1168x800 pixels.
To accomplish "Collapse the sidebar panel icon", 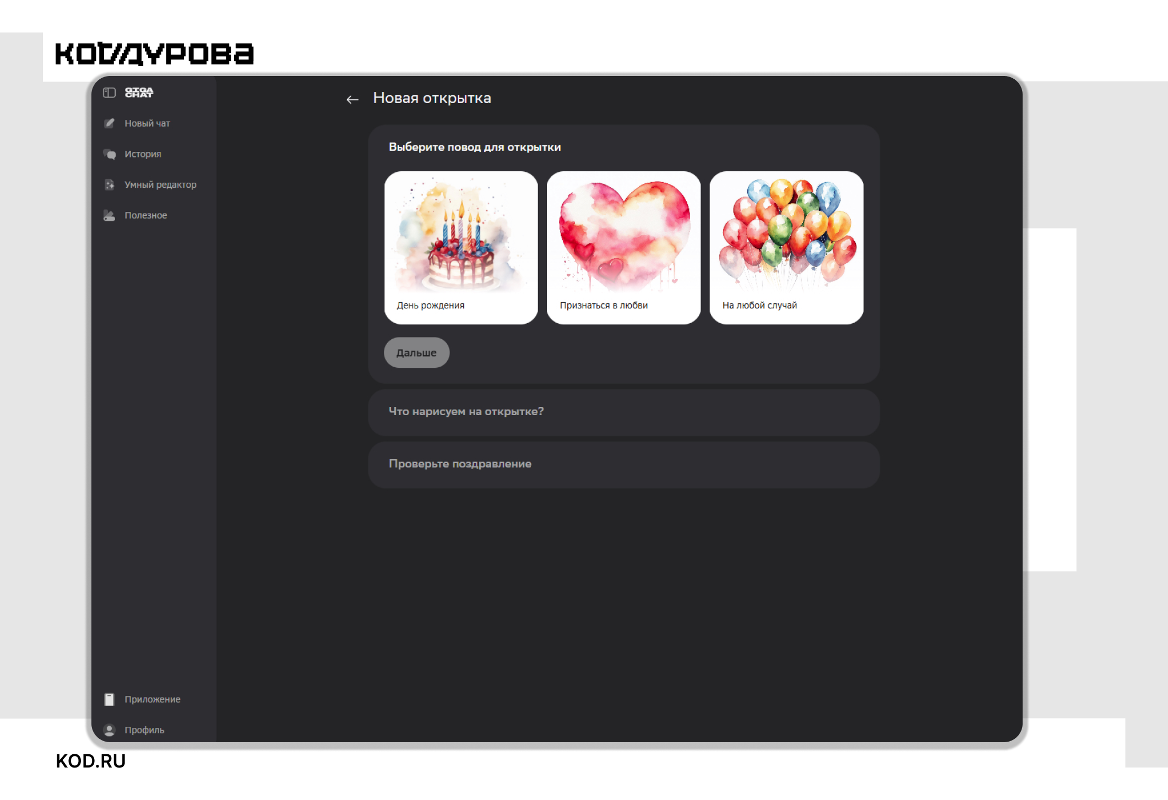I will point(109,92).
